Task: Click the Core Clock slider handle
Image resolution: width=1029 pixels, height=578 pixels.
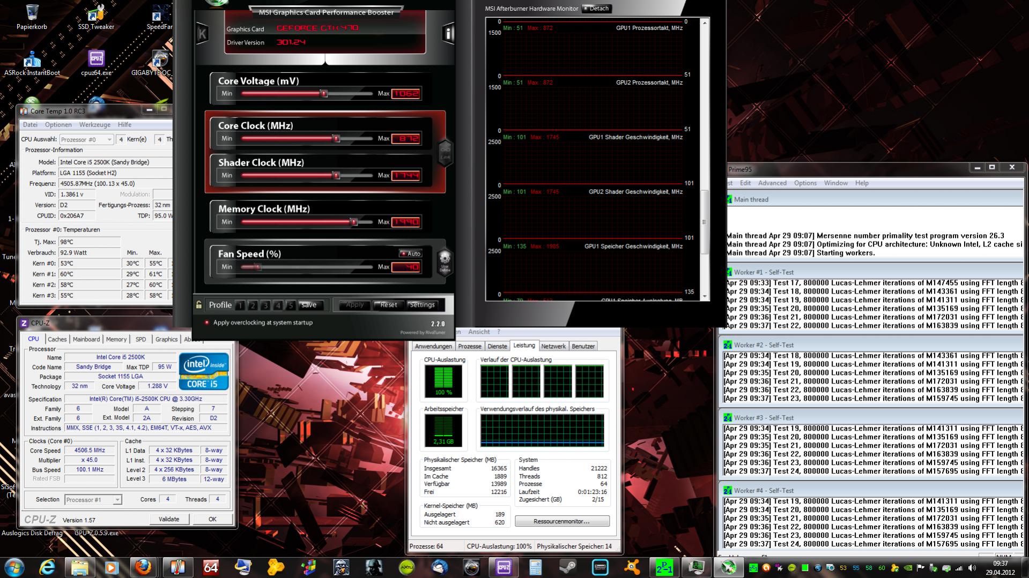Action: pyautogui.click(x=336, y=139)
